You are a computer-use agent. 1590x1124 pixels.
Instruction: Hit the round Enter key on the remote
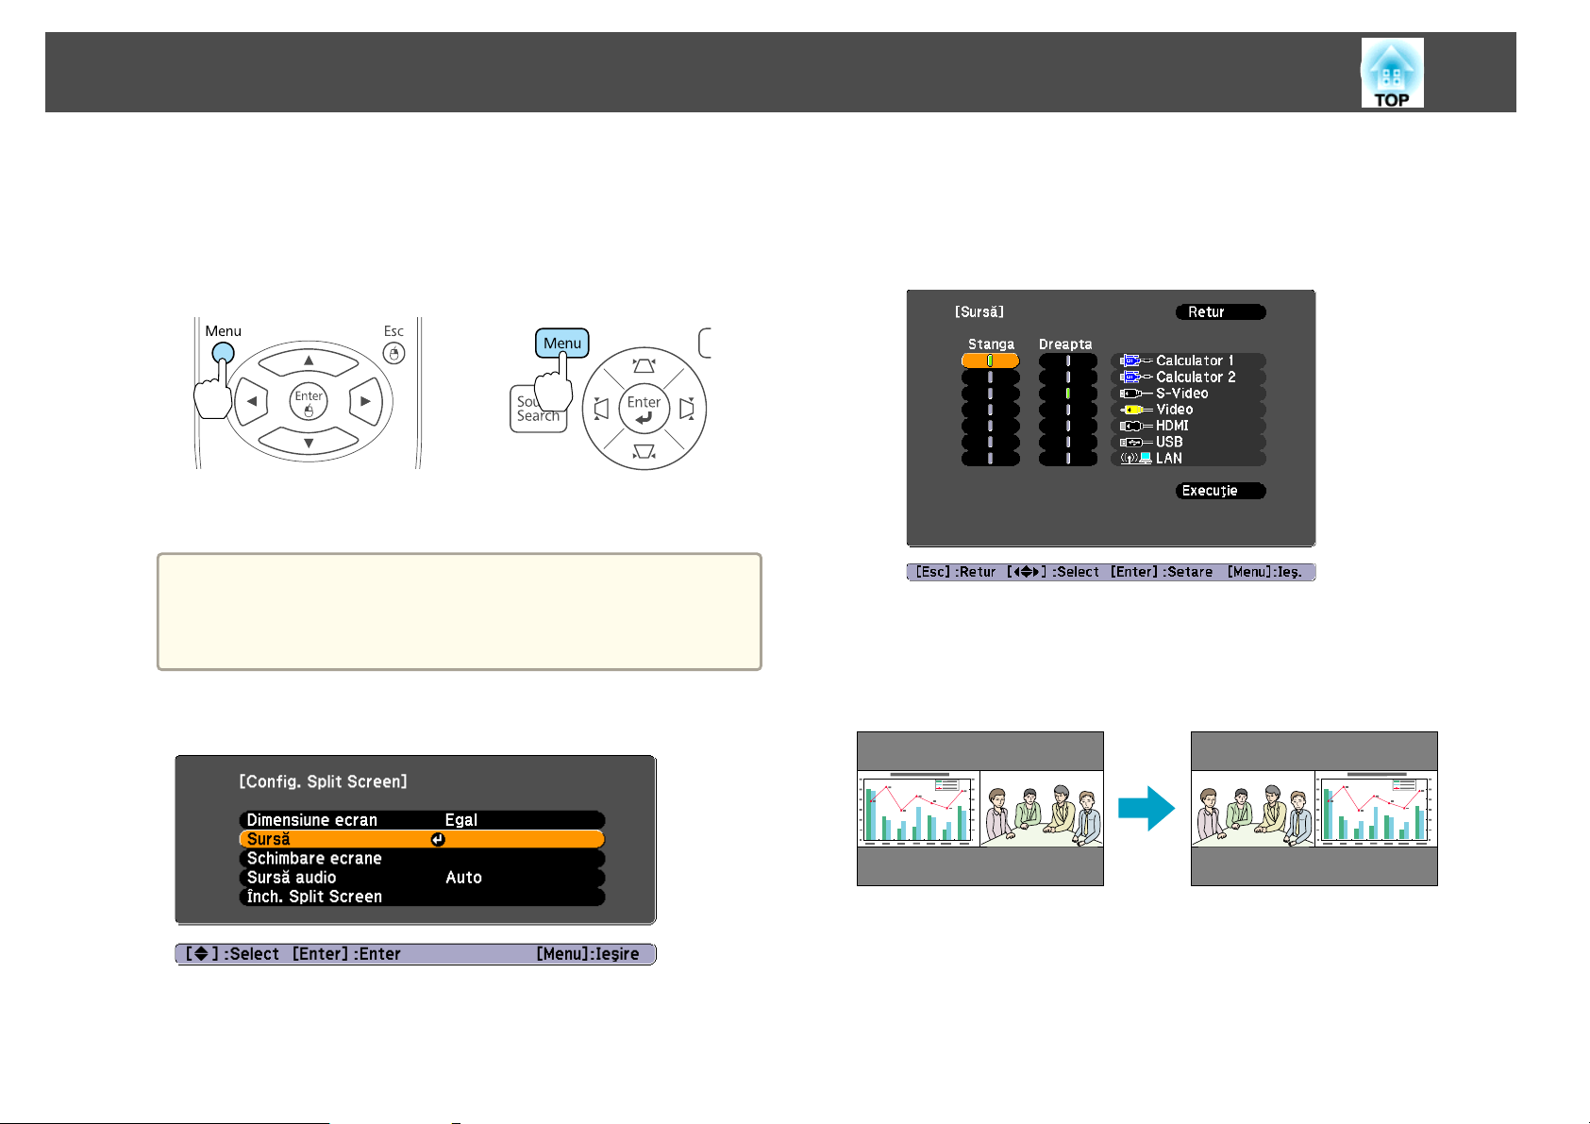pos(308,402)
